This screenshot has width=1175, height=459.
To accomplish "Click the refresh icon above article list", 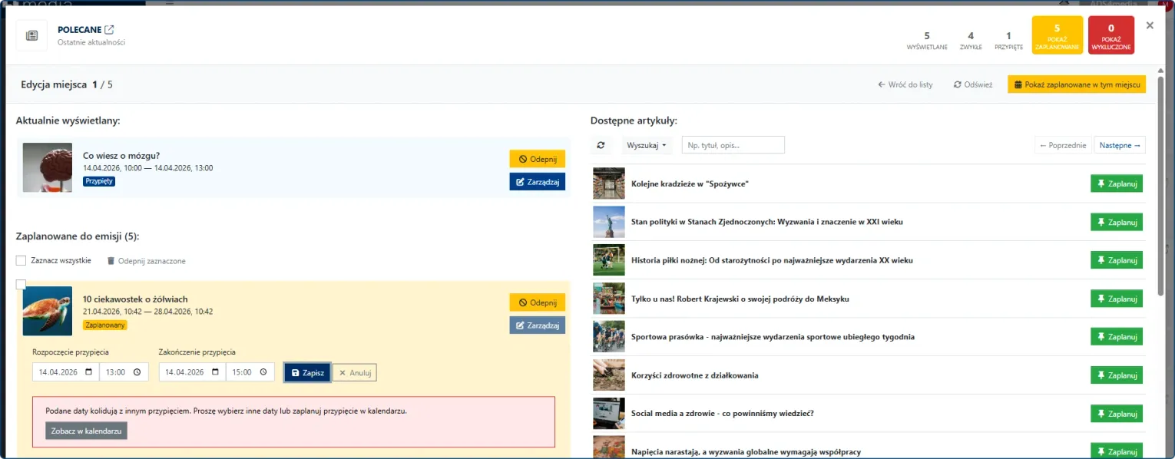I will point(601,145).
